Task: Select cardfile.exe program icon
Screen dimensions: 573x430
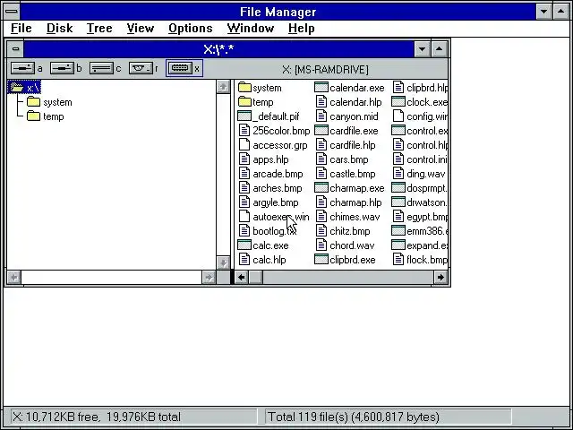Action: click(x=321, y=131)
